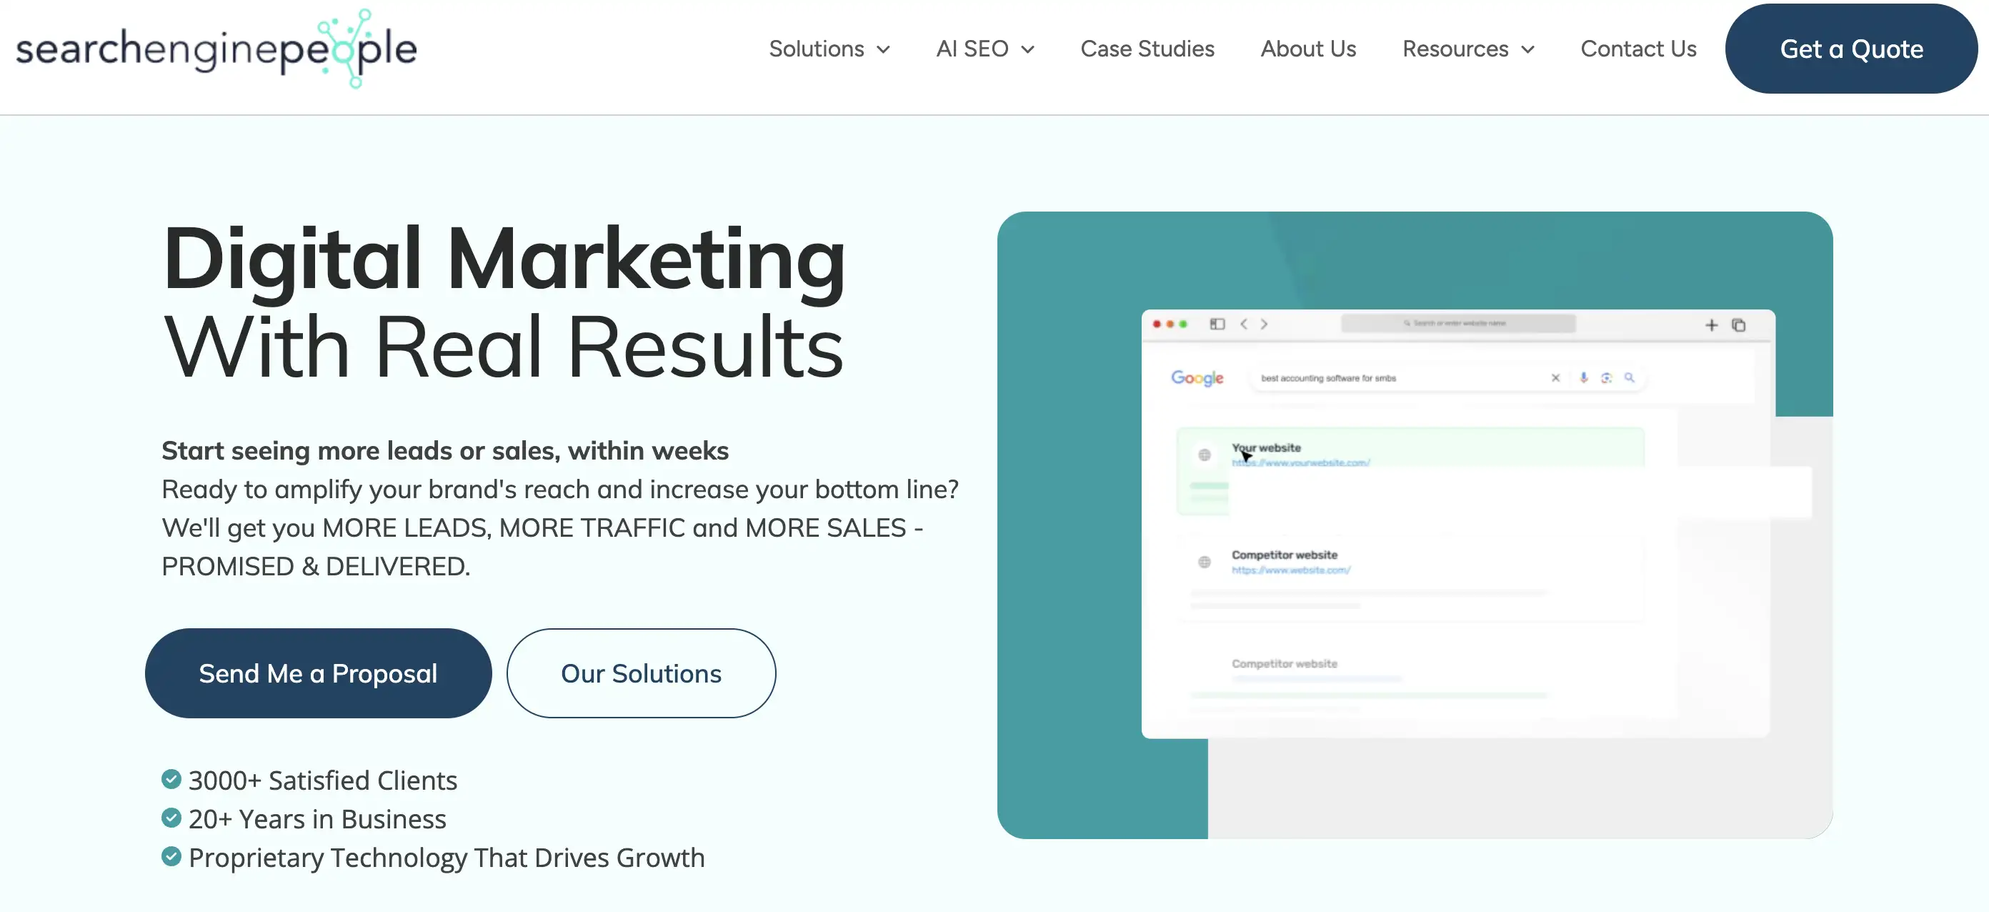
Task: Click the back arrow in mock browser toolbar
Action: [x=1243, y=324]
